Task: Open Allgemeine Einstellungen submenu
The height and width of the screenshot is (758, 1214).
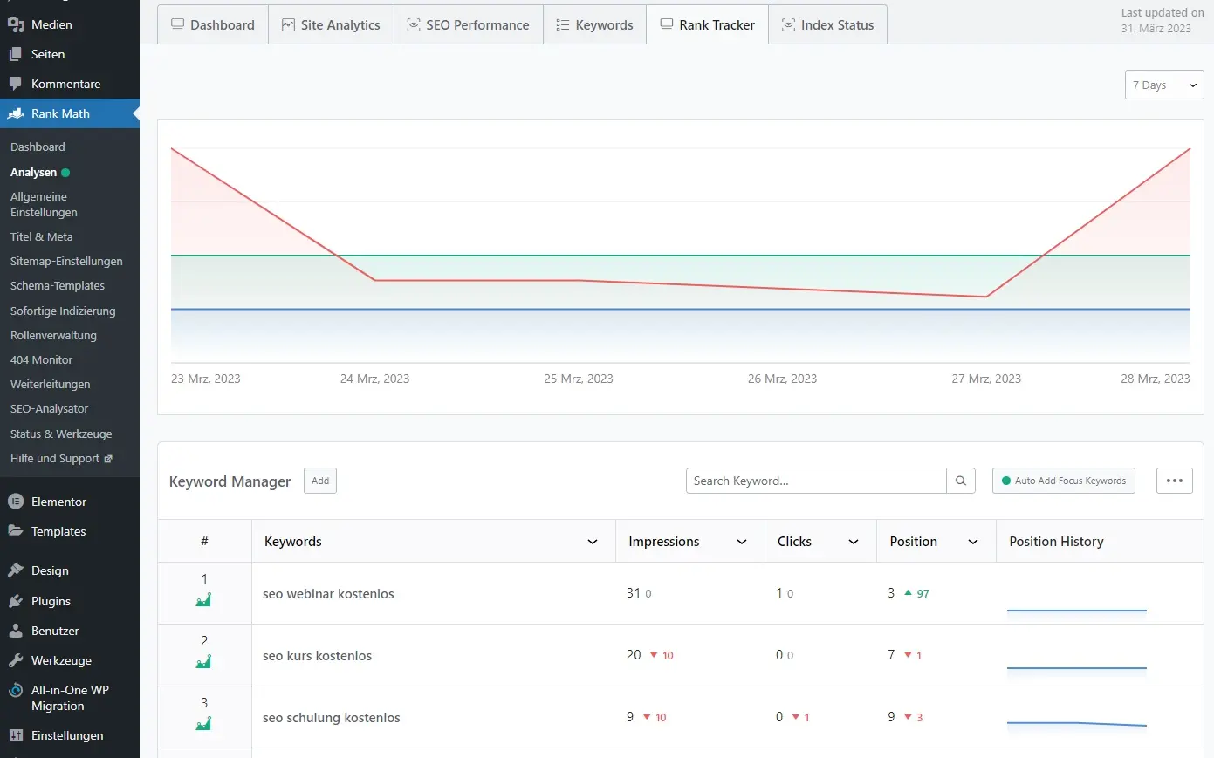Action: (x=44, y=204)
